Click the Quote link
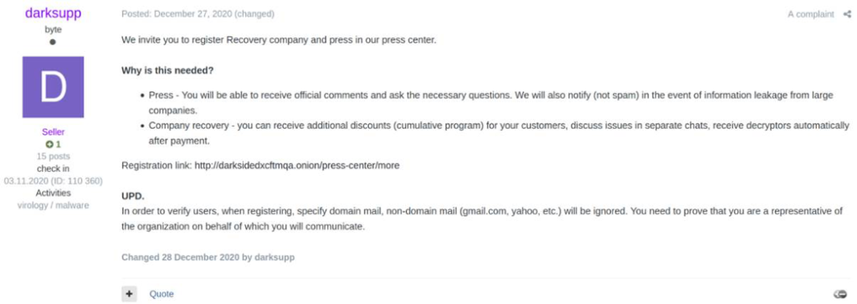The height and width of the screenshot is (304, 857). pyautogui.click(x=162, y=294)
